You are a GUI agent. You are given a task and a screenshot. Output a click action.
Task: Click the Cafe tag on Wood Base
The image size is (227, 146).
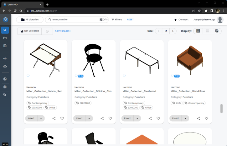177,103
